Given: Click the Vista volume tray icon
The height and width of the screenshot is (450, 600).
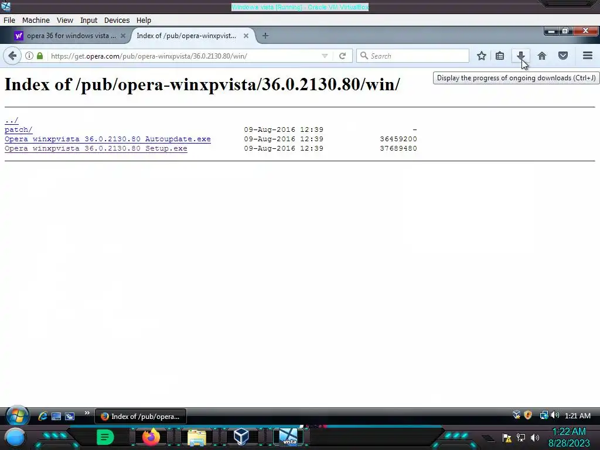Looking at the screenshot, I should point(555,415).
